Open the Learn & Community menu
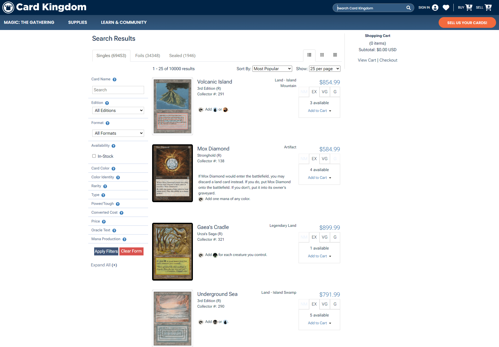Viewport: 499px width, 347px height. click(x=124, y=22)
